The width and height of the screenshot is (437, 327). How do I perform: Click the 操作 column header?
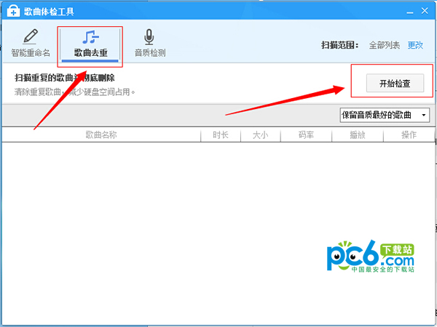(409, 135)
